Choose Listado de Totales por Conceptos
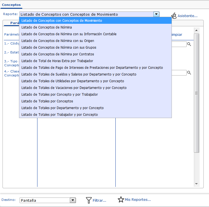Screen dimensions: 209x207 coord(47,101)
